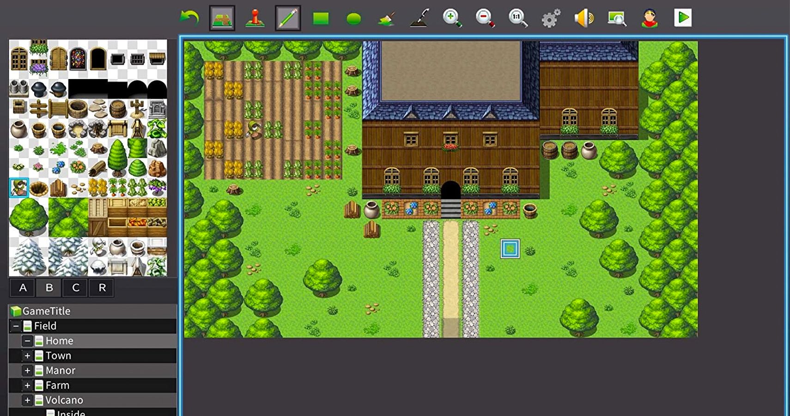
Task: Collapse the Field map branch
Action: (16, 326)
